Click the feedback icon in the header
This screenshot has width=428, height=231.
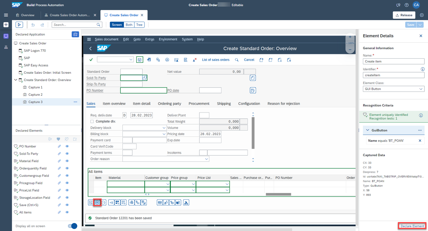(399, 5)
